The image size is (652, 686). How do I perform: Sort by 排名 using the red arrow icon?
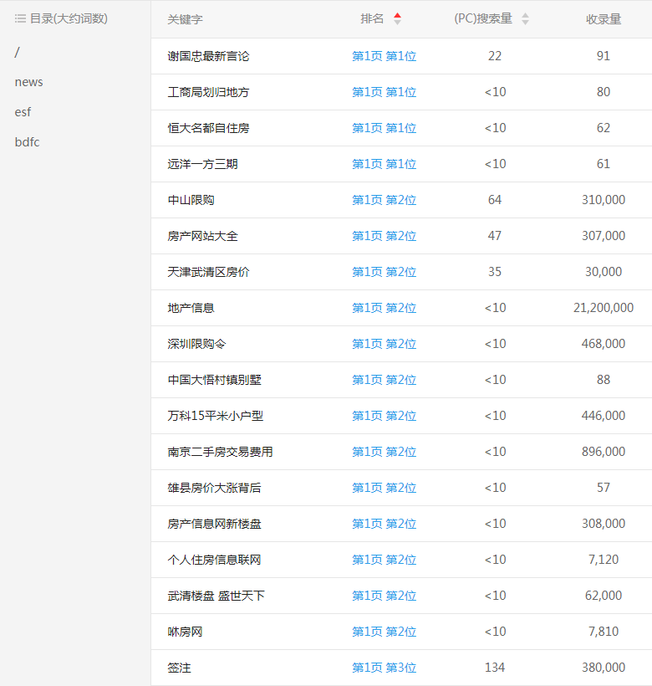(x=397, y=18)
